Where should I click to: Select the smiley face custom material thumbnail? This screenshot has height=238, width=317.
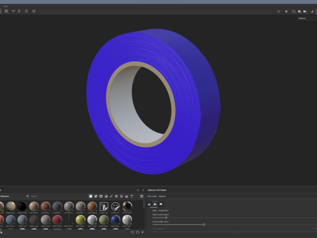coord(116,207)
